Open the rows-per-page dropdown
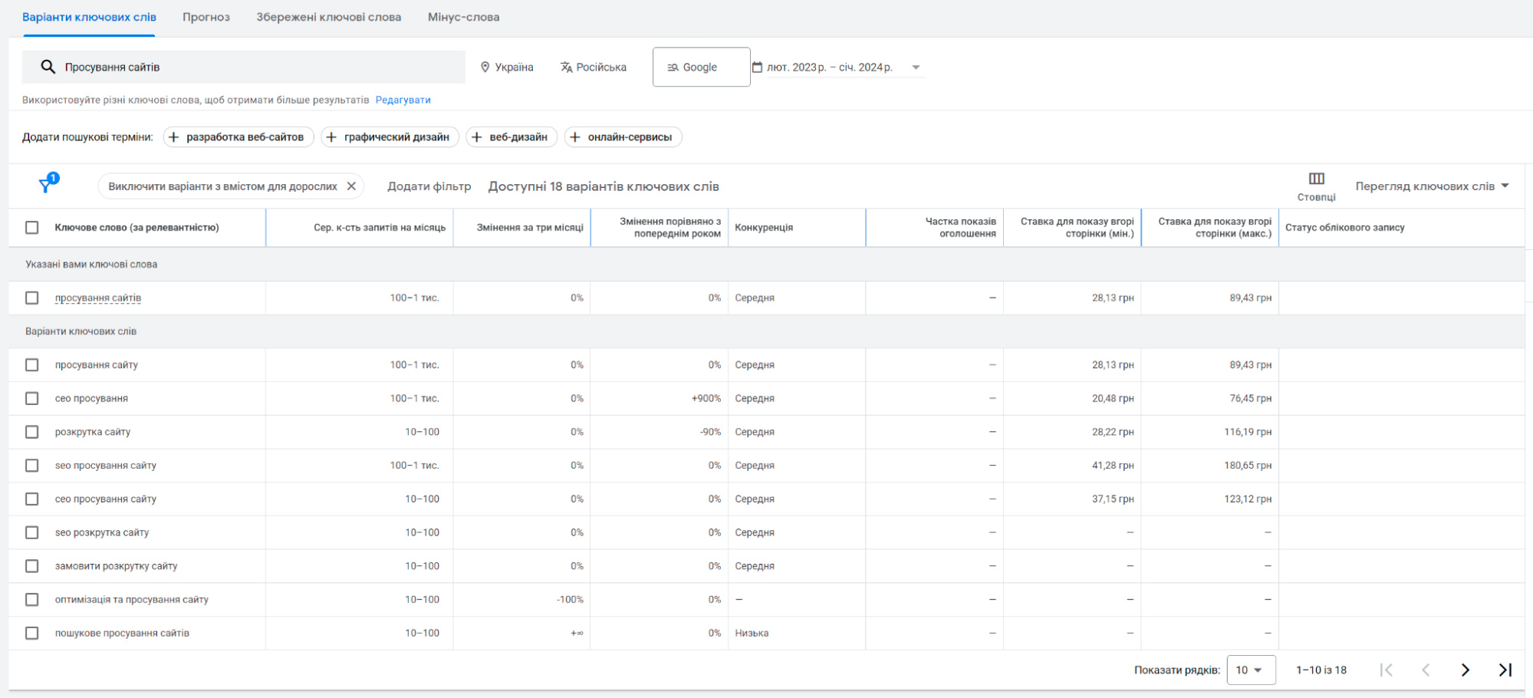Image resolution: width=1533 pixels, height=698 pixels. [1251, 670]
